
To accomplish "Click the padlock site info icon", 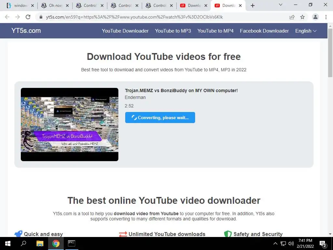I will click(x=41, y=17).
